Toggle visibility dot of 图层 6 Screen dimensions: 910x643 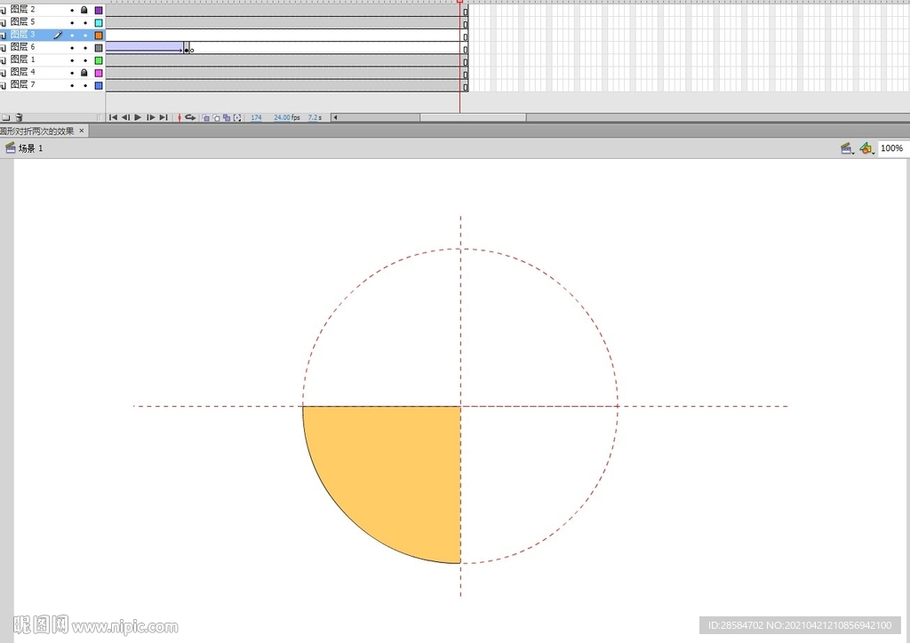click(x=72, y=48)
